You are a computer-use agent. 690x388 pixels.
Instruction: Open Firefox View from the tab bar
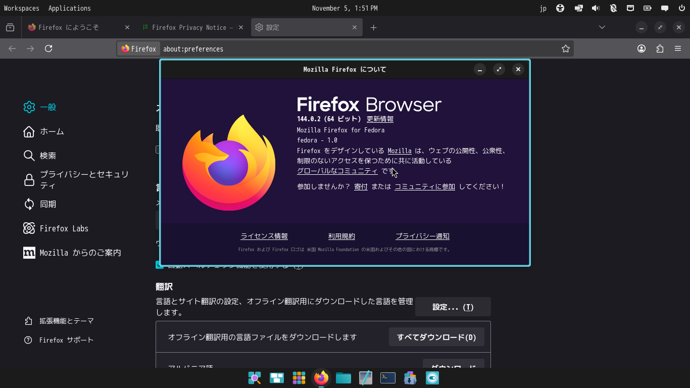10,27
